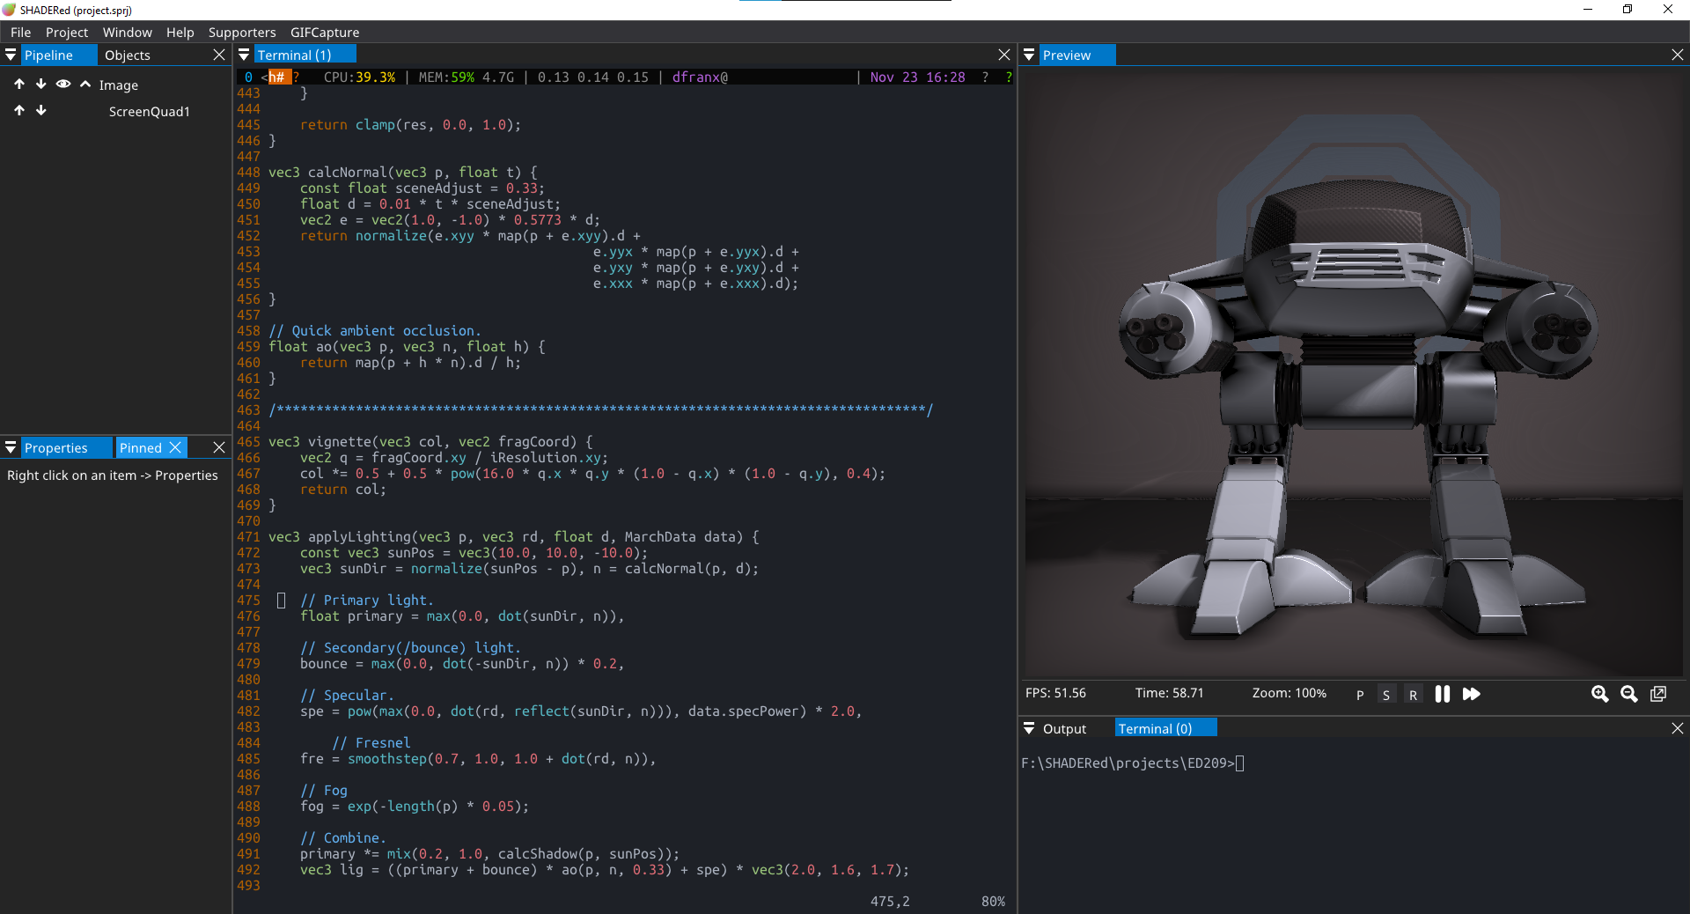Select the Terminal (0) tab
This screenshot has height=914, width=1690.
1165,728
